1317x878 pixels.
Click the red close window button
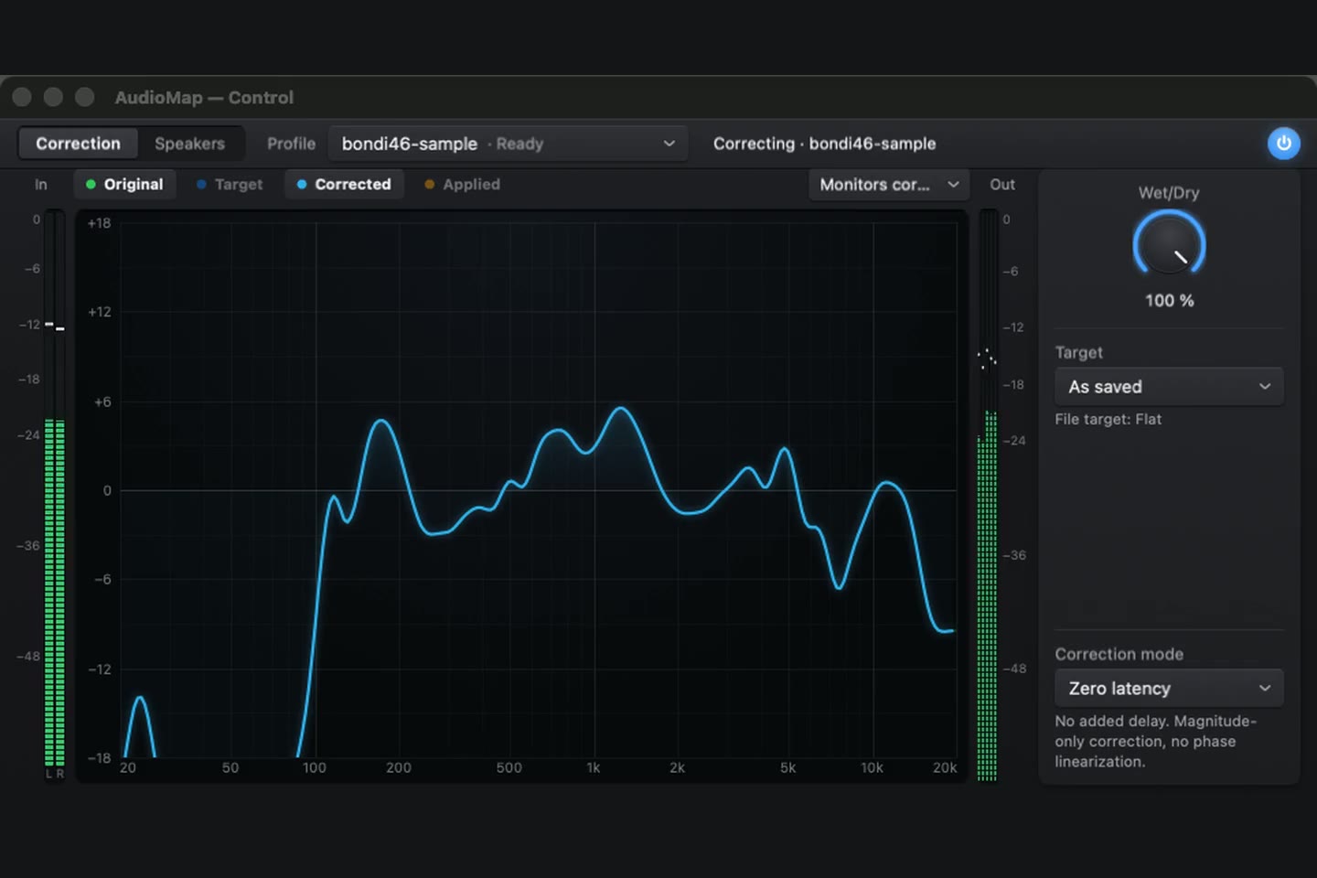click(x=23, y=97)
